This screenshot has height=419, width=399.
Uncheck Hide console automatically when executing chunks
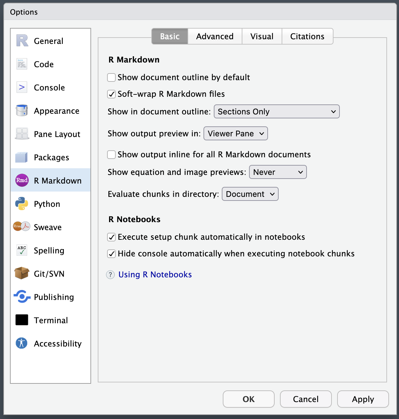coord(111,254)
